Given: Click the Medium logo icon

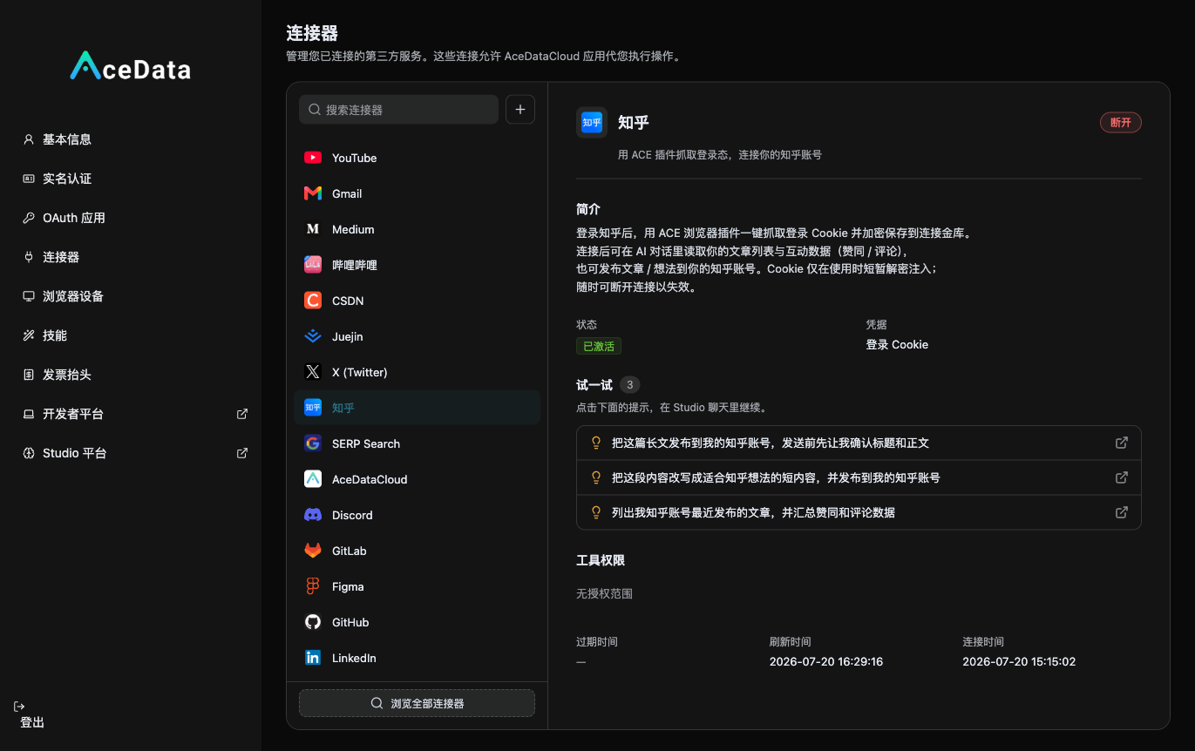Looking at the screenshot, I should coord(313,229).
